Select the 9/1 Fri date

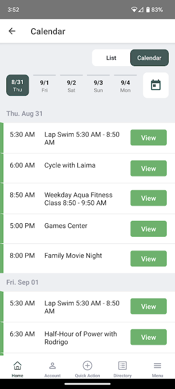point(44,86)
